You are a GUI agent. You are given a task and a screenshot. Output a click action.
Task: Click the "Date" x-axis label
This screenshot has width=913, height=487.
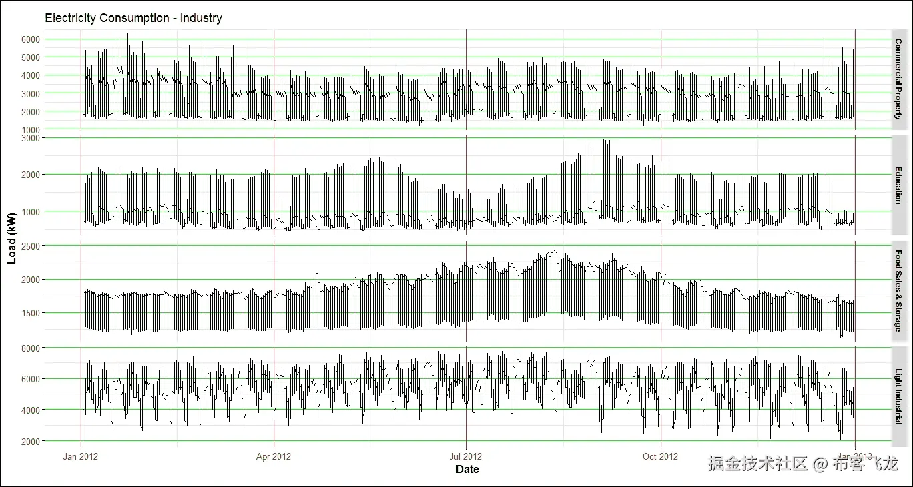point(467,469)
